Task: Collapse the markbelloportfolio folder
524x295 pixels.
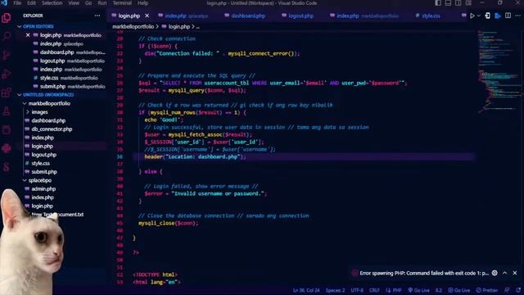Action: [x=49, y=103]
